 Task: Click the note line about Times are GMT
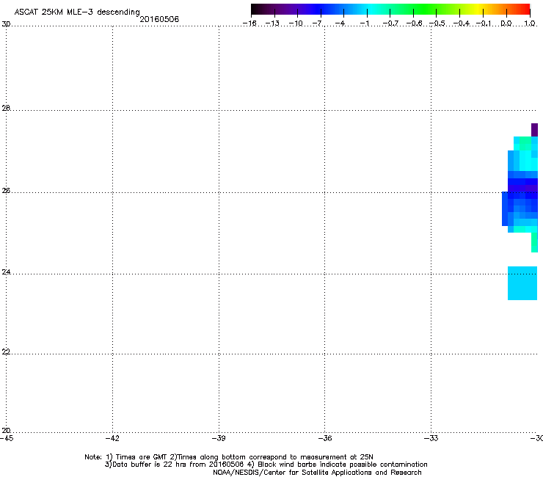coord(229,457)
